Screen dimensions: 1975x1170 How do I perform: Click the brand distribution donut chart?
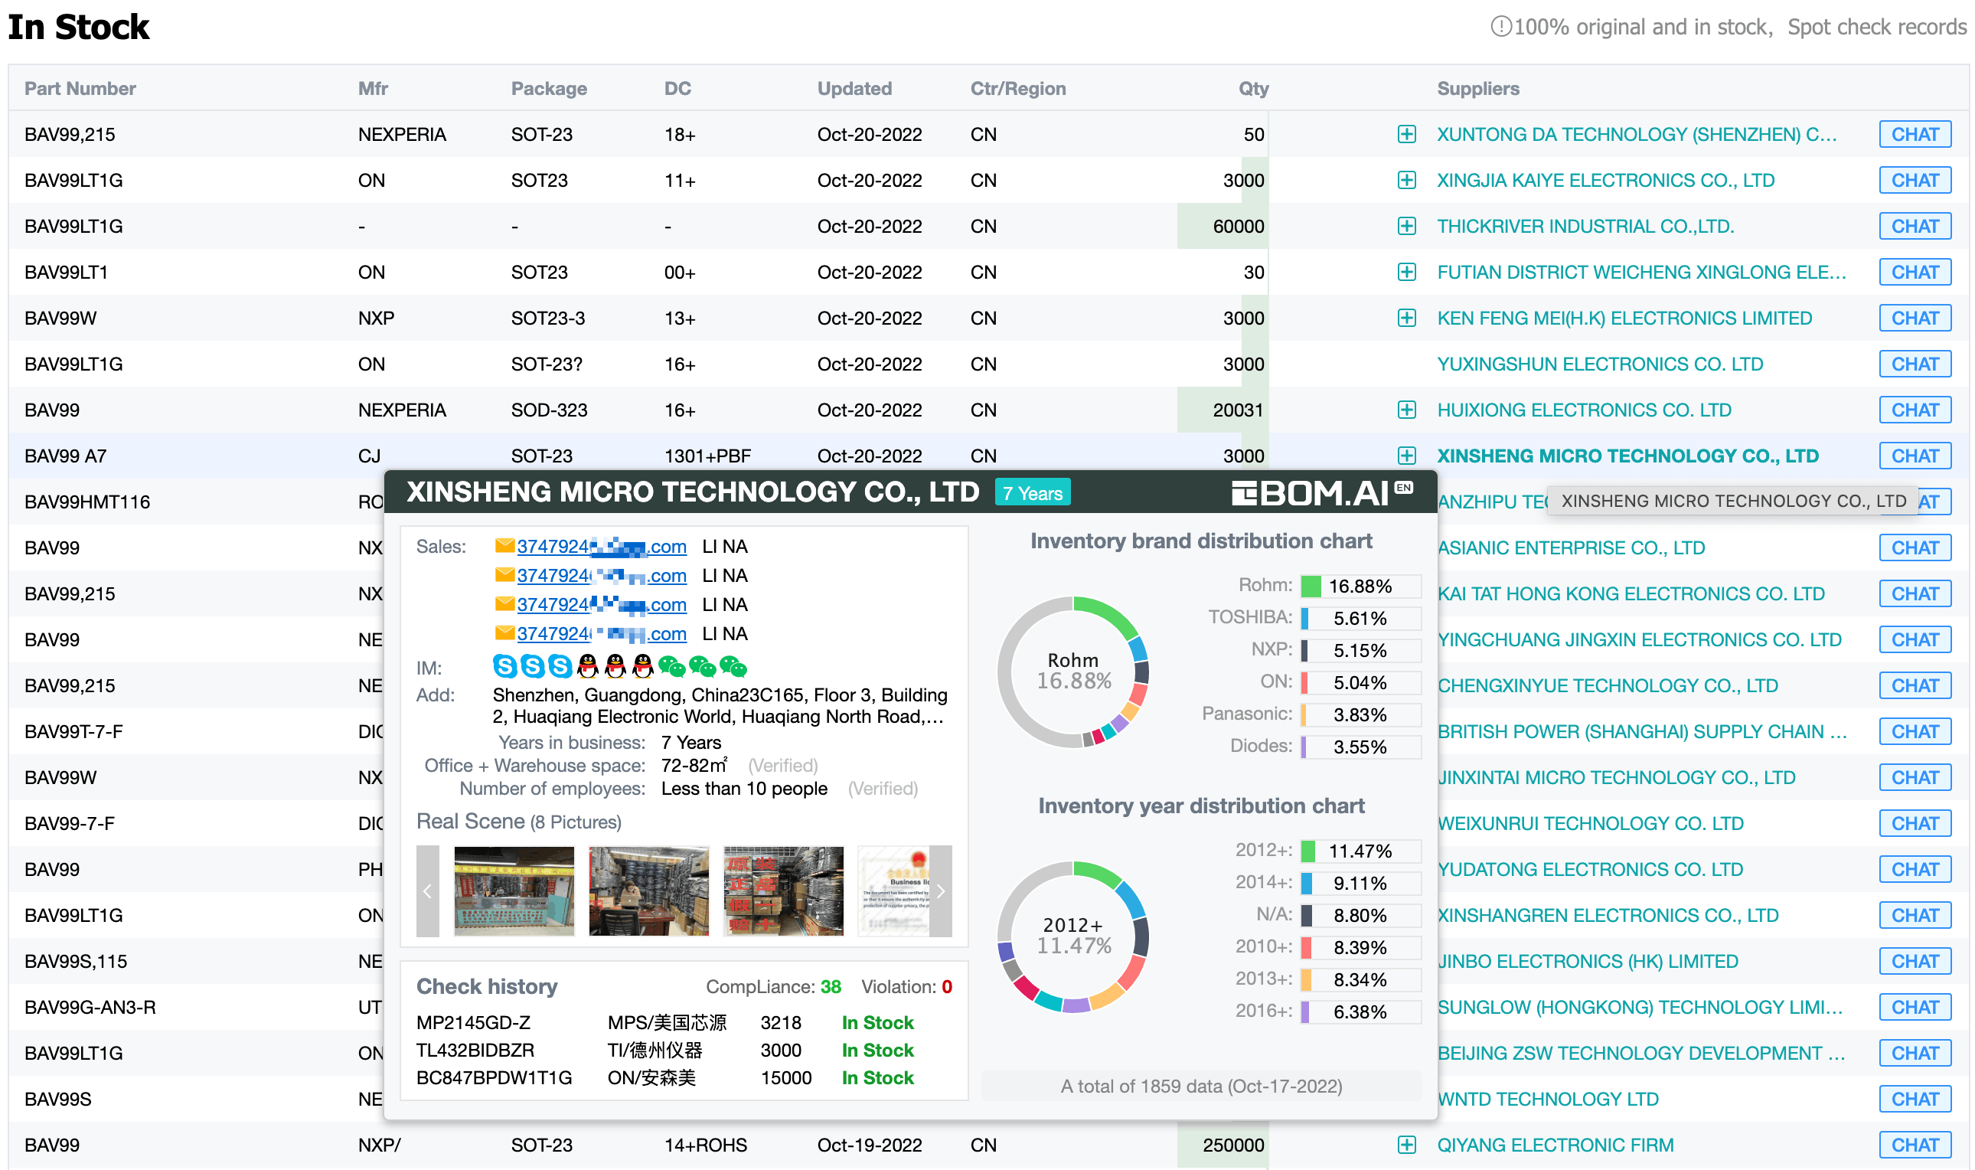click(x=1073, y=672)
